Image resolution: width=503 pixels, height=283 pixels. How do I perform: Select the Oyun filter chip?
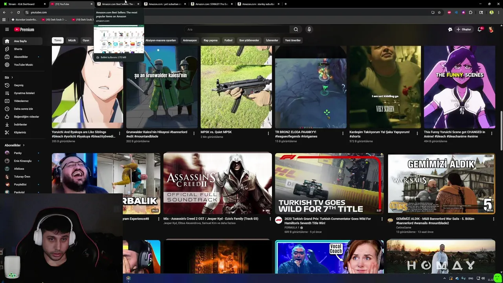86,40
